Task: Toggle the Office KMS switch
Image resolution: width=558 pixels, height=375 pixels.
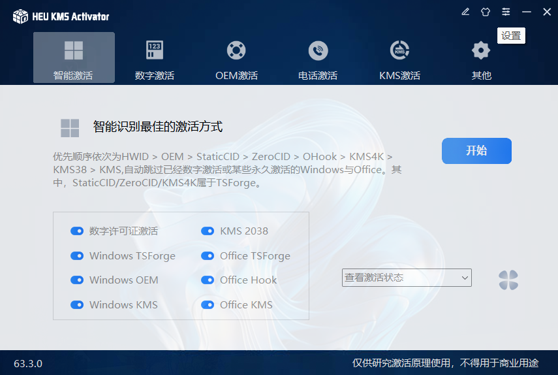Action: (x=208, y=305)
